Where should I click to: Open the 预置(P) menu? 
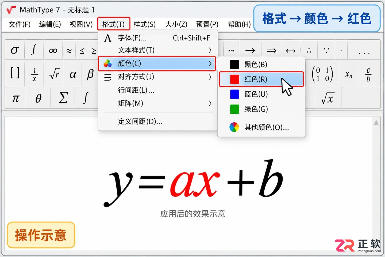click(x=207, y=24)
